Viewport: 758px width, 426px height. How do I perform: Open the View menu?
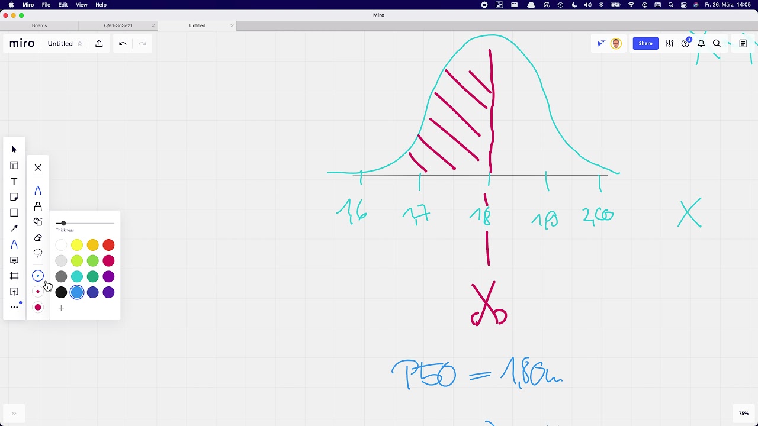[x=82, y=5]
